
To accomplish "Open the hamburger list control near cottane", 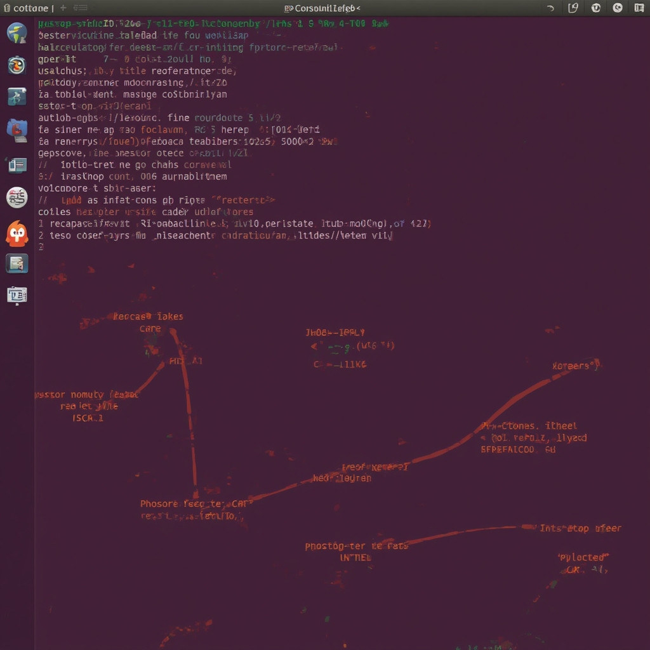I will [x=81, y=8].
